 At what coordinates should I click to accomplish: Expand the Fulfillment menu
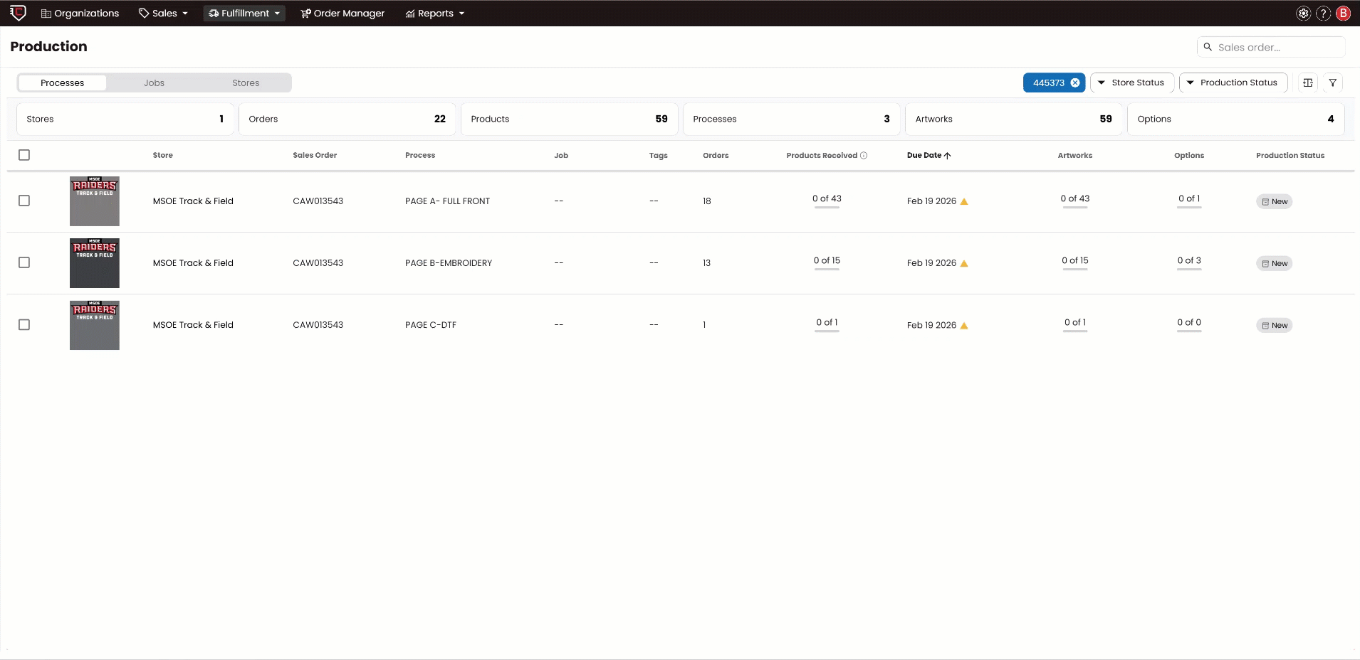244,14
